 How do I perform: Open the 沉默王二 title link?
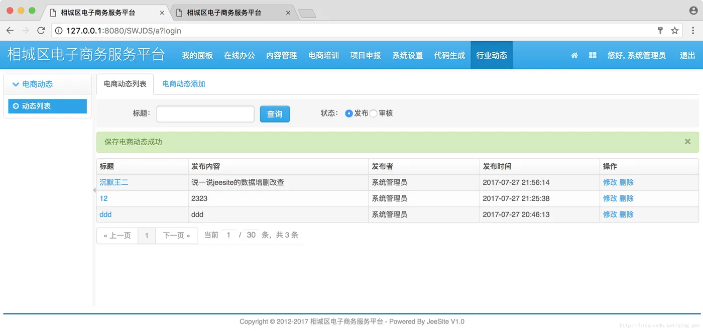(x=114, y=182)
